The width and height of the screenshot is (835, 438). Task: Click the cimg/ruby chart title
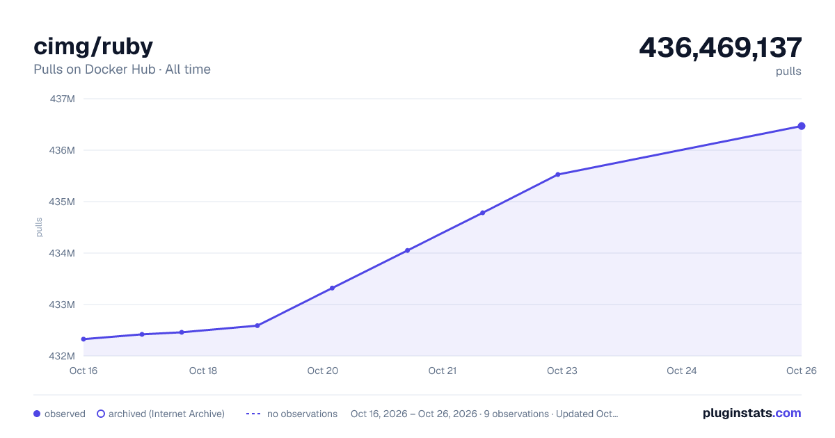point(93,46)
